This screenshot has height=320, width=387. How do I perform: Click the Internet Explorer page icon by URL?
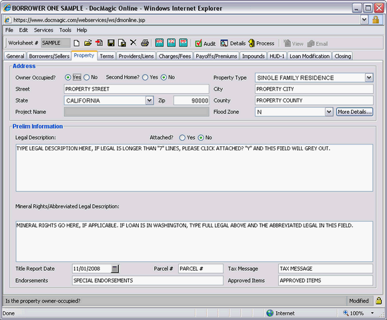point(7,20)
